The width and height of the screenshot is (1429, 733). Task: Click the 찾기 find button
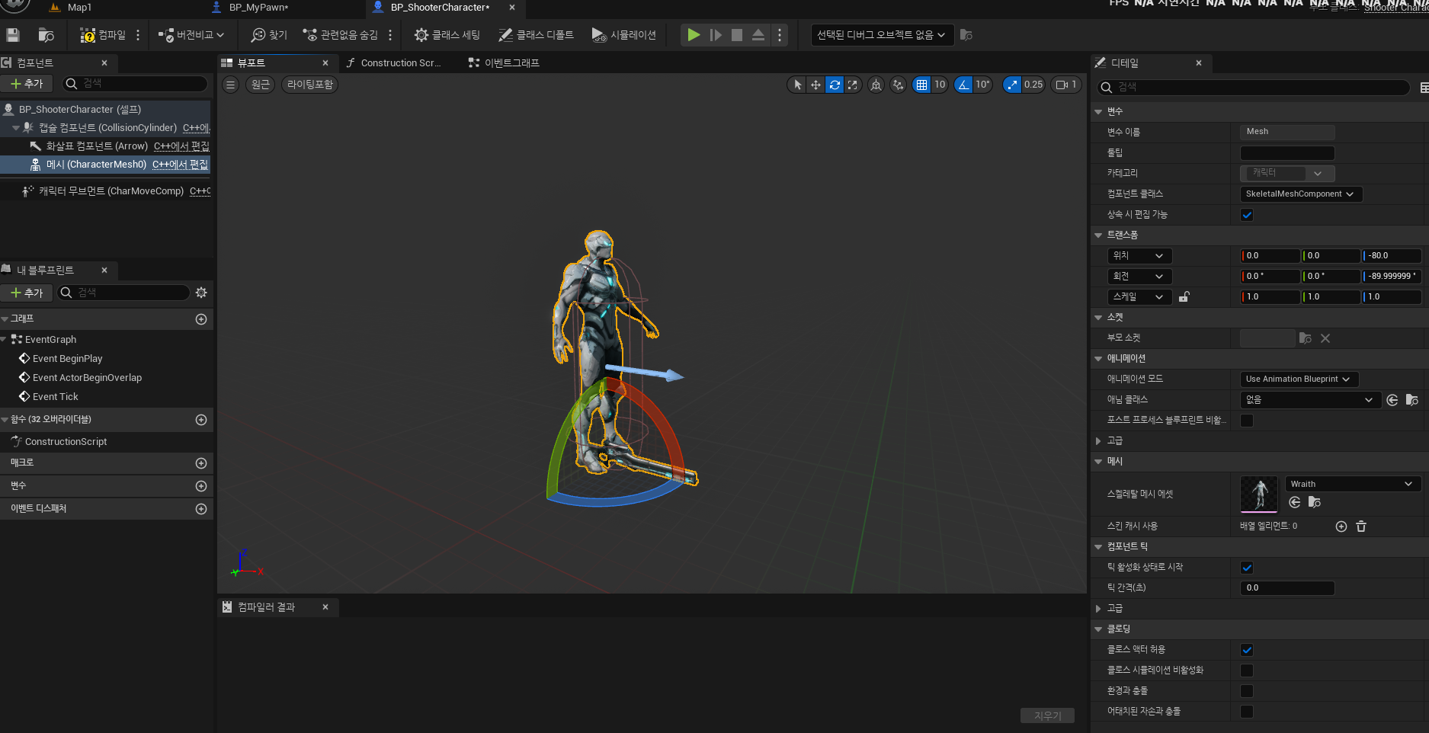click(269, 35)
